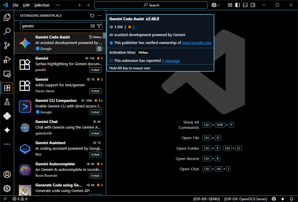Toggle the bottom panel visibility
This screenshot has height=202, width=298.
245,5
